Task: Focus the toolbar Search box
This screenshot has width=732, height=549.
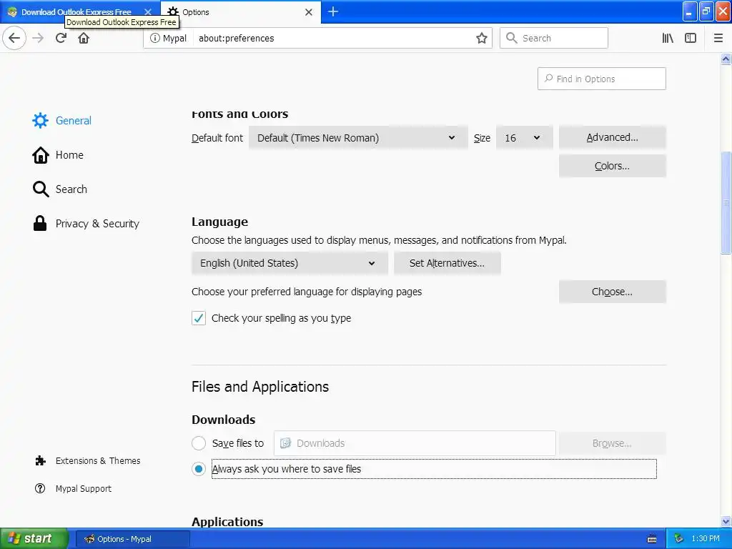Action: (554, 38)
